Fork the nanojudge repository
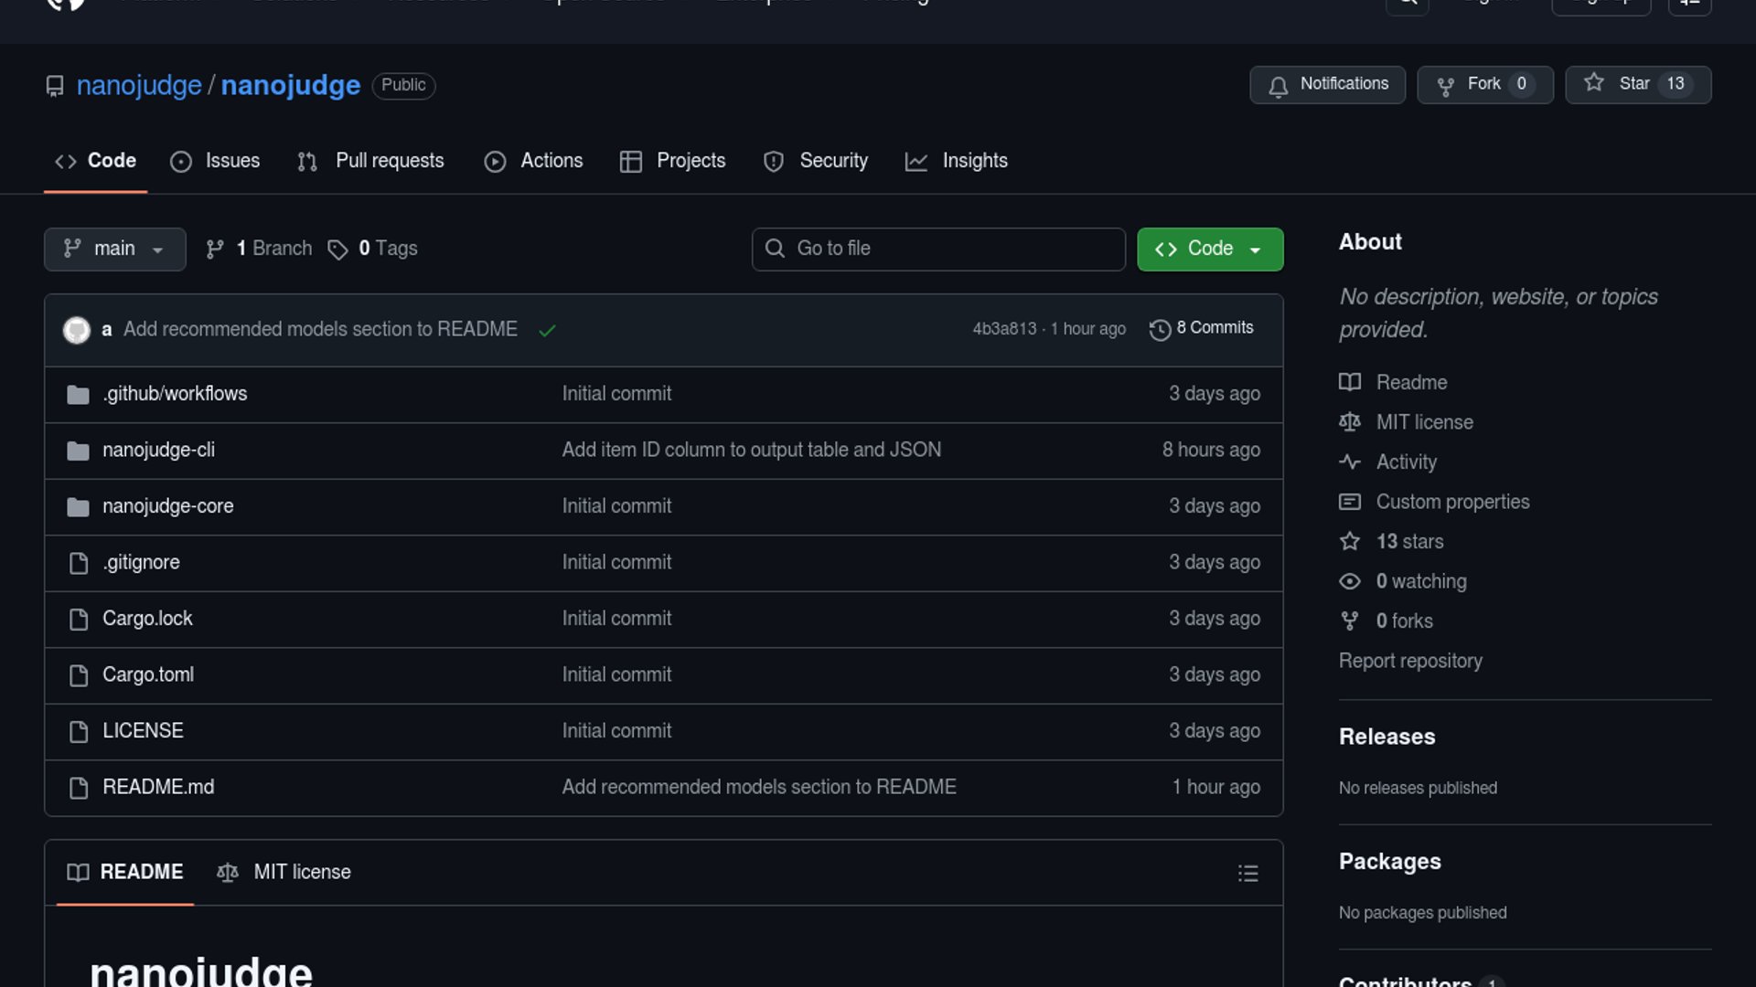Viewport: 1756px width, 987px height. click(x=1483, y=84)
